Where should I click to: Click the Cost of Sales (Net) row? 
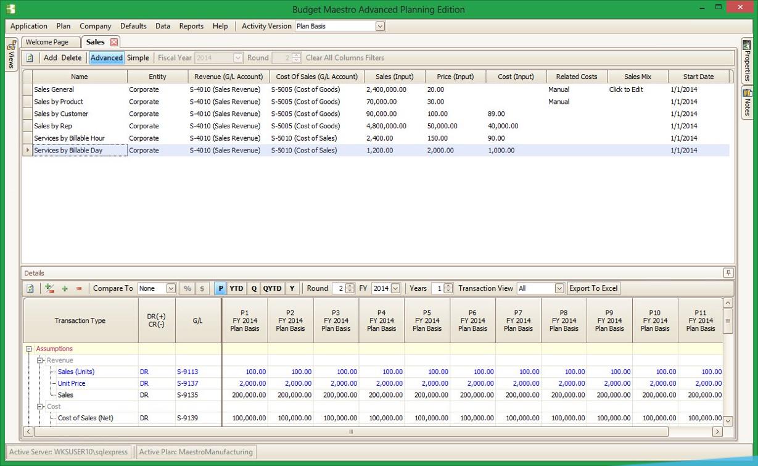(x=373, y=418)
